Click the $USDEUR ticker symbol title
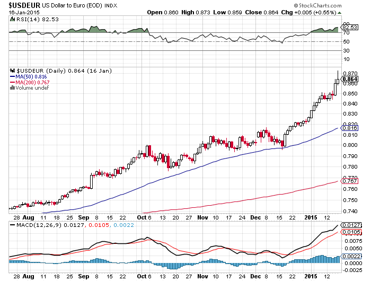This screenshot has height=281, width=371. pos(24,5)
